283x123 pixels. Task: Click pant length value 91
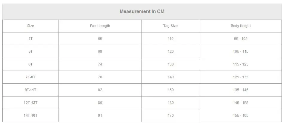pos(100,115)
